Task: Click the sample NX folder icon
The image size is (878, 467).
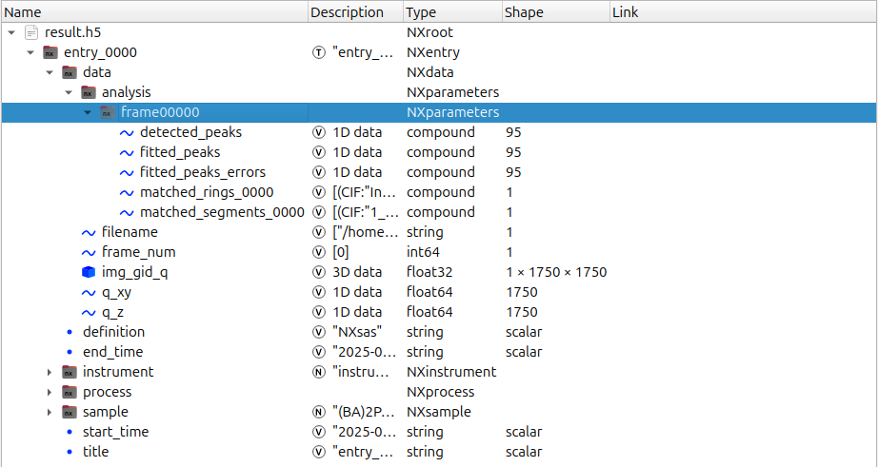Action: (70, 412)
